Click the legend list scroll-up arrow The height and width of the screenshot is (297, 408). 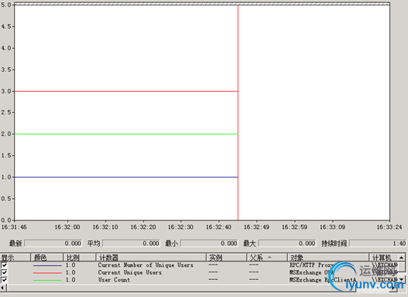pyautogui.click(x=402, y=258)
